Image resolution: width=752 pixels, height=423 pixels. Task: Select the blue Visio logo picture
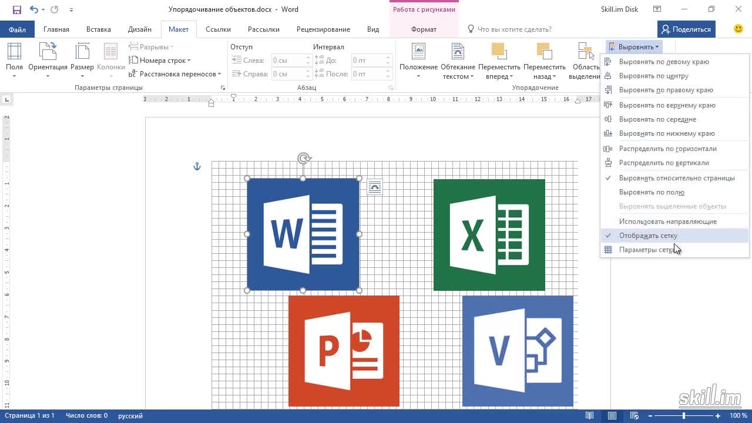[x=518, y=351]
